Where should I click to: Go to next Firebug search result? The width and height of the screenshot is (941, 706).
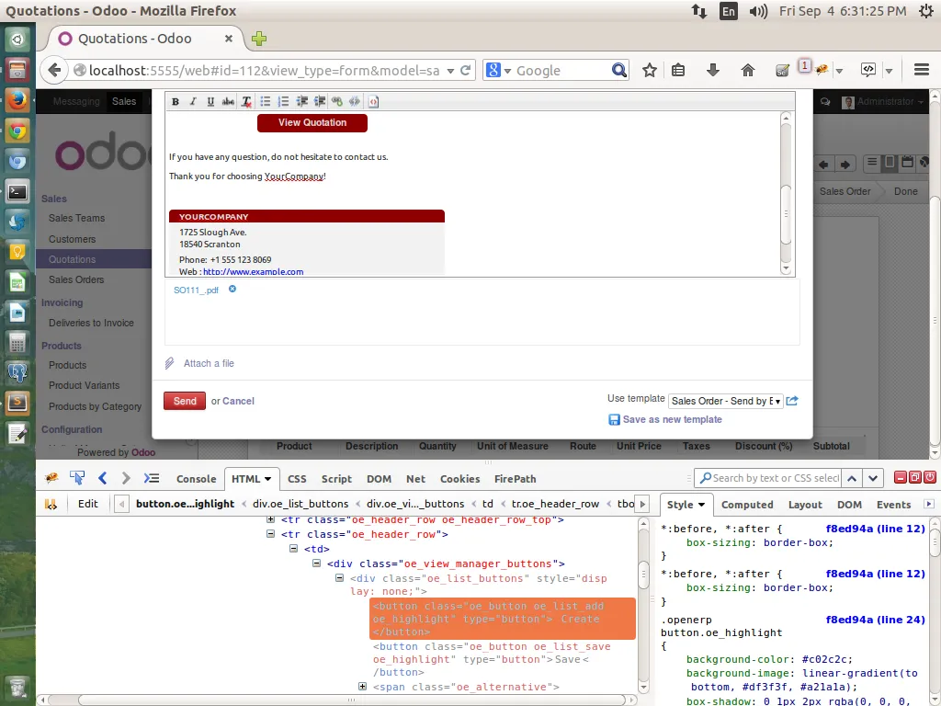click(873, 478)
